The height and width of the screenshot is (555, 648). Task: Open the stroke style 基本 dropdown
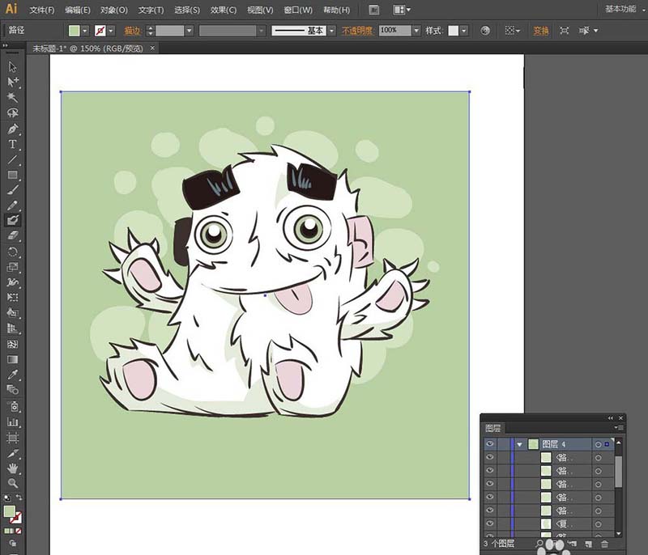tap(331, 31)
